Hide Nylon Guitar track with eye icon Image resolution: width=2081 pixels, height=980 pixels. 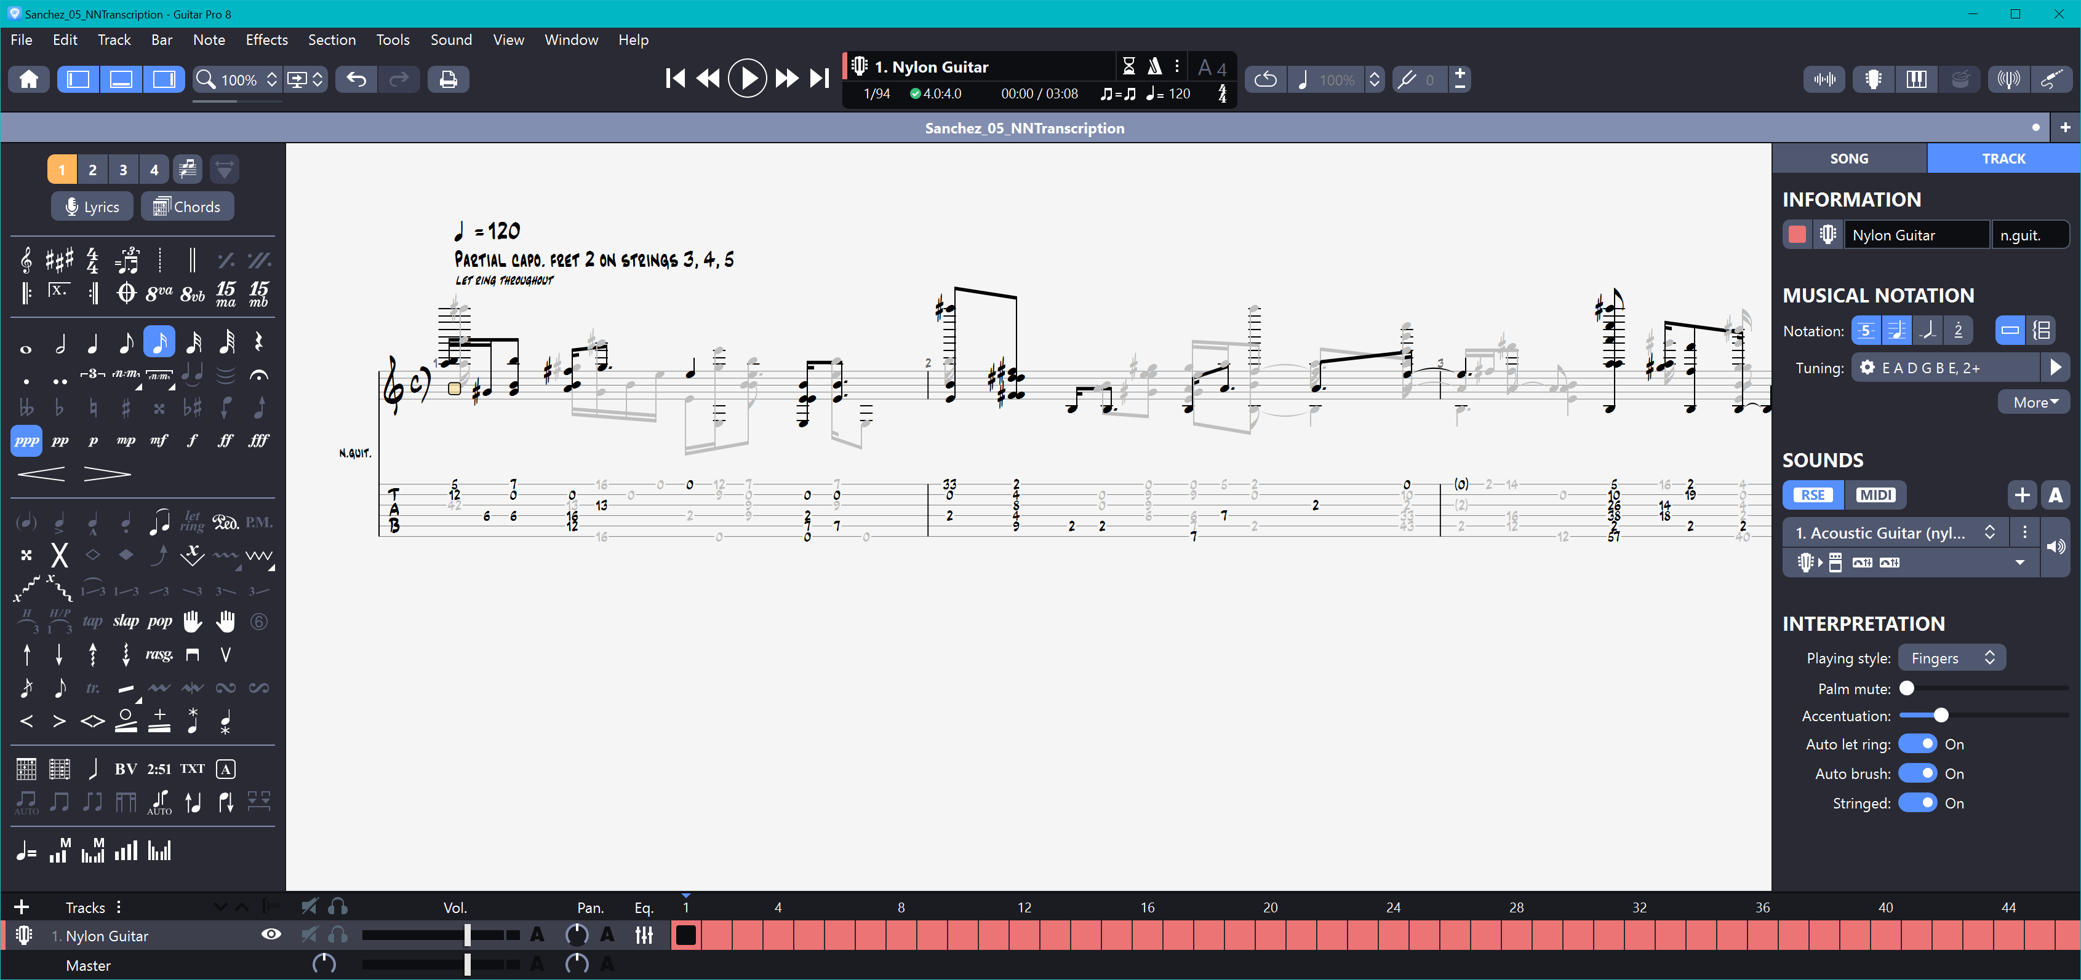(x=271, y=935)
